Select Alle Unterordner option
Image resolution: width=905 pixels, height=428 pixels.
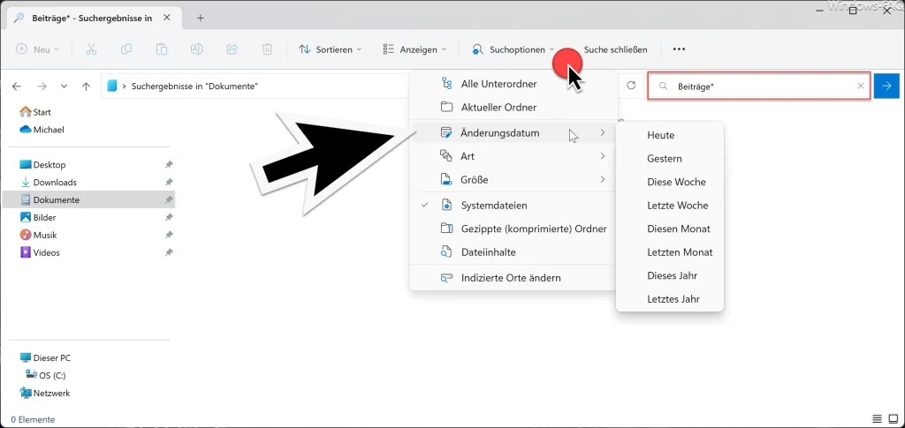[x=513, y=84]
